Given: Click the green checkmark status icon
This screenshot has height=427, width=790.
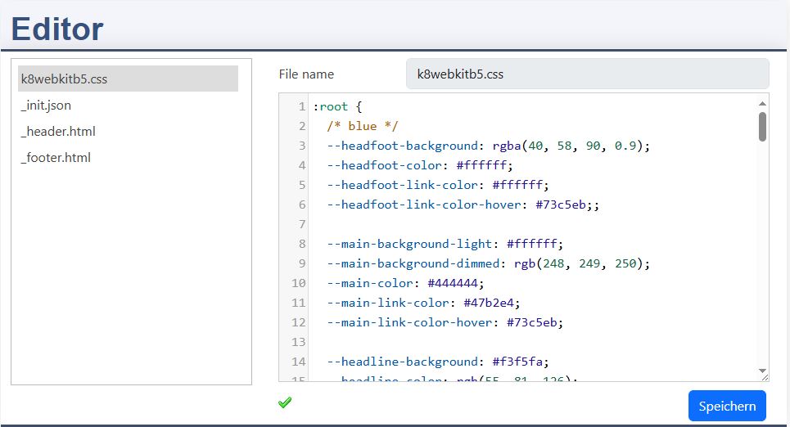Looking at the screenshot, I should pyautogui.click(x=285, y=402).
